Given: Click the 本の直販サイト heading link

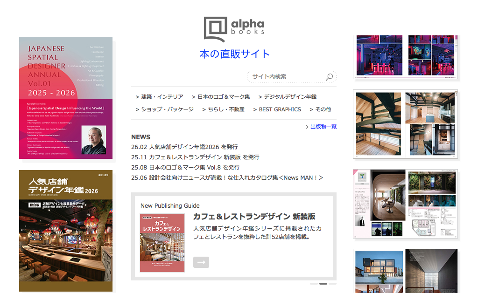Looking at the screenshot, I should click(x=234, y=54).
